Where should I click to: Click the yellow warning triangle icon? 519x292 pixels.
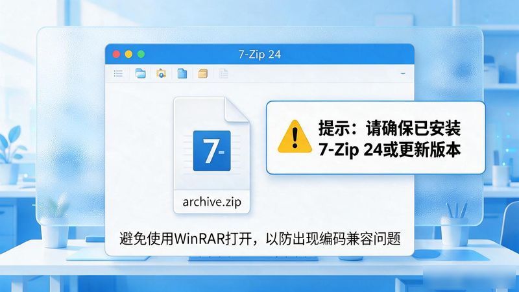(x=295, y=137)
